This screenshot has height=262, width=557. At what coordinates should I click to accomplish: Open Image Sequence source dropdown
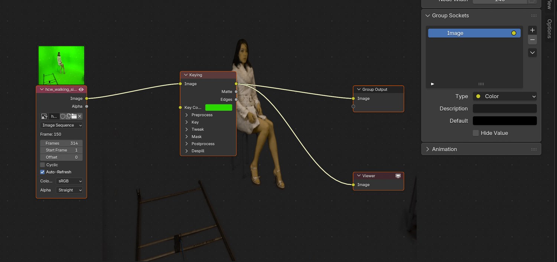pyautogui.click(x=61, y=125)
